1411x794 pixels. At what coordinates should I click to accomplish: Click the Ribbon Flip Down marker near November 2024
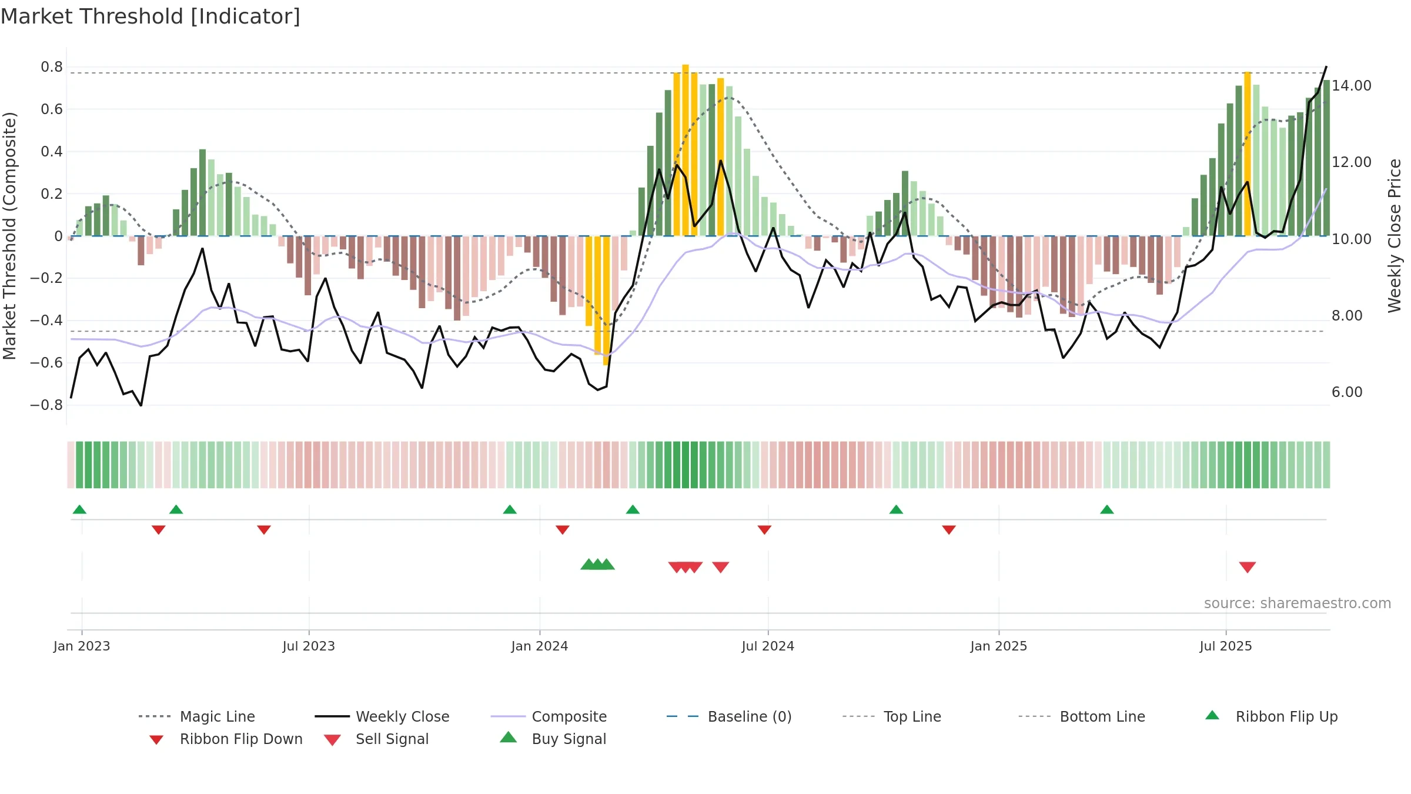click(949, 530)
